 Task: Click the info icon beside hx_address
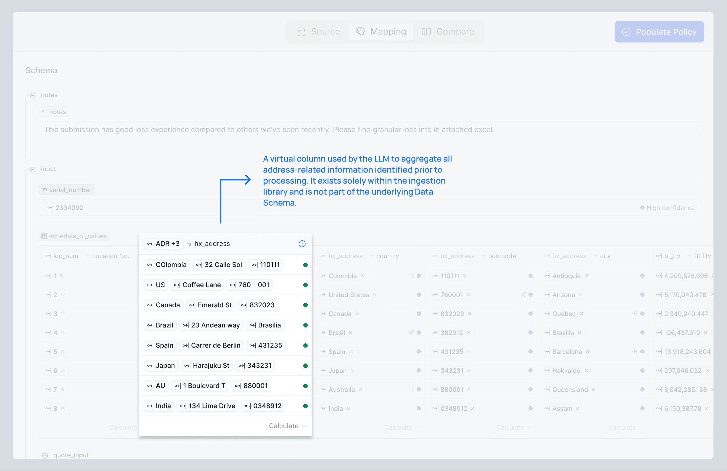302,244
